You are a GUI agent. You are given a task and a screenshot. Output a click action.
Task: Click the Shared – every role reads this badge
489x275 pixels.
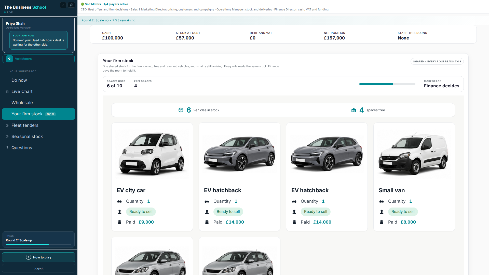click(x=437, y=61)
